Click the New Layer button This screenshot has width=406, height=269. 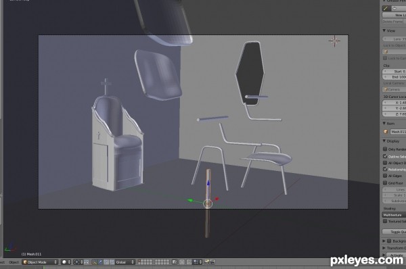tap(394, 16)
